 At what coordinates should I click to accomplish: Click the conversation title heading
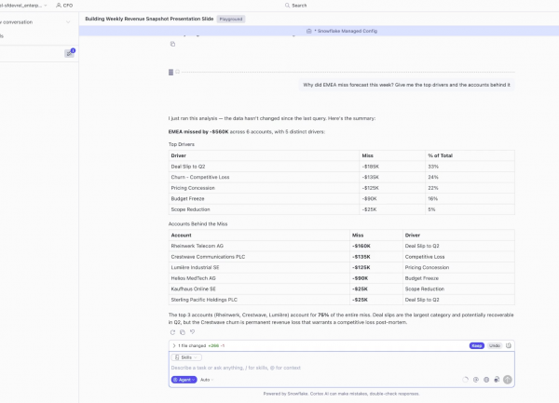[x=149, y=19]
